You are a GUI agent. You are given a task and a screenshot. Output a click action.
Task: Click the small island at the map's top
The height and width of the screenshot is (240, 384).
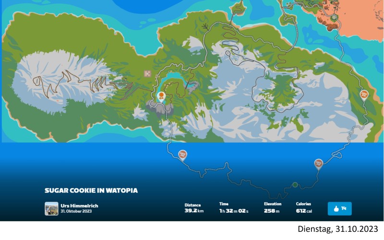click(239, 8)
